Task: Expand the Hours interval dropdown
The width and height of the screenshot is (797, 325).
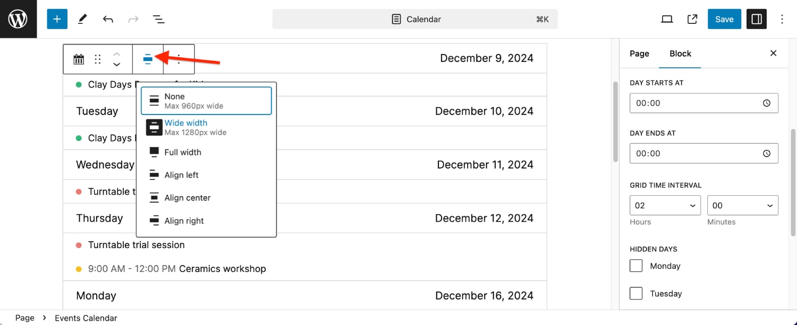Action: pyautogui.click(x=665, y=205)
